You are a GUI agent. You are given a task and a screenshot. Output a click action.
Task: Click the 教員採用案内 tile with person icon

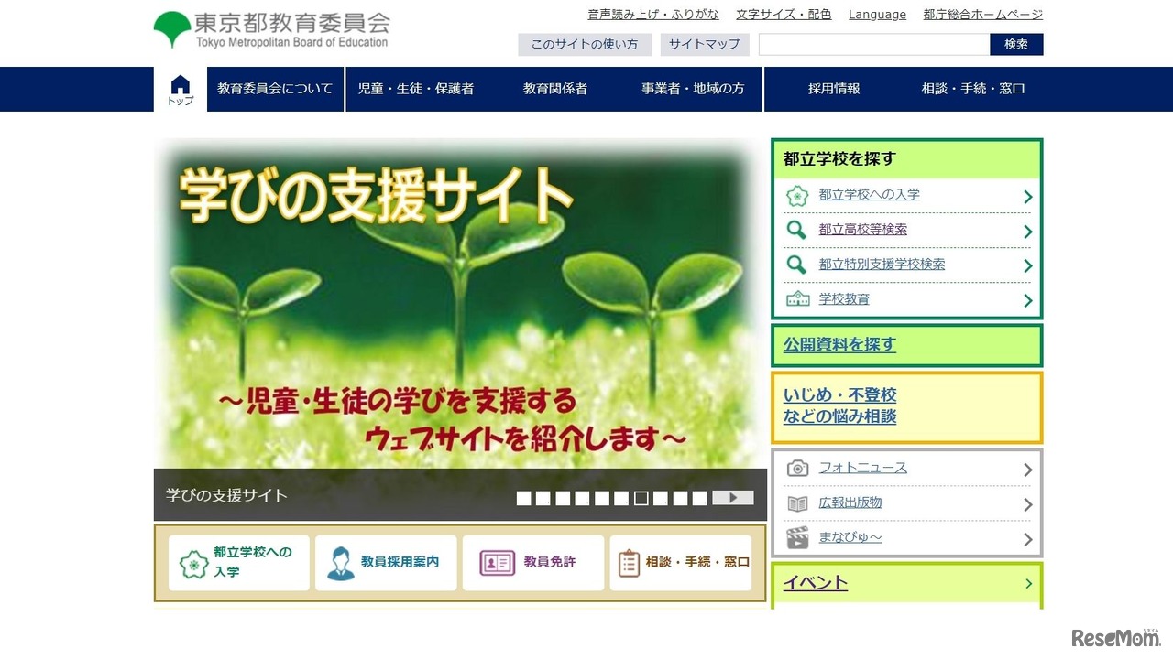click(386, 563)
